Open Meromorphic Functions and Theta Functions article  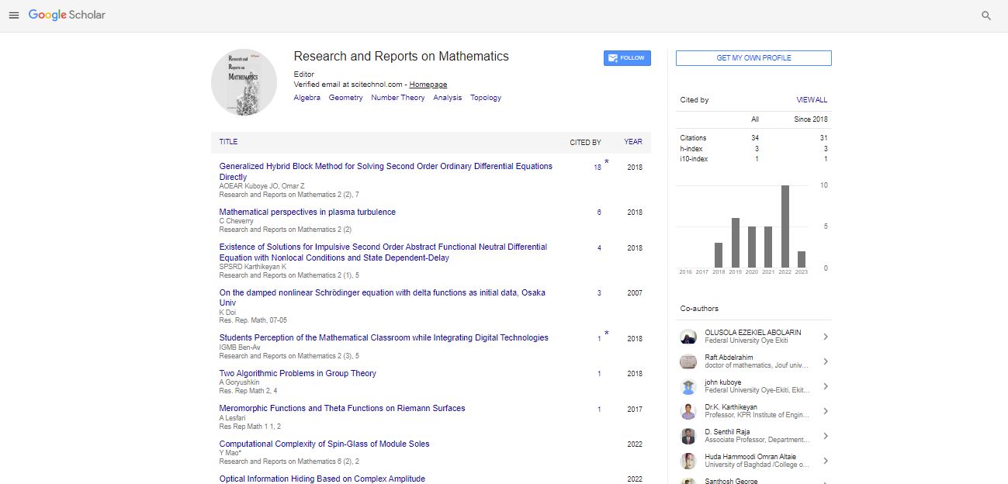tap(342, 408)
